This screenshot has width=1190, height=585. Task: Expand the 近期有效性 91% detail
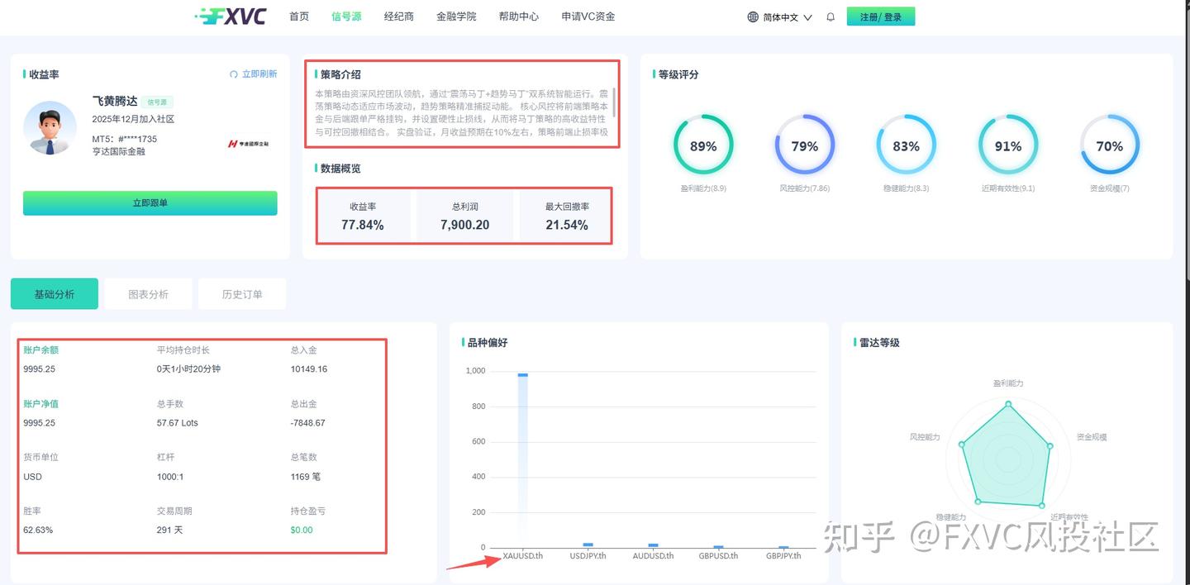(1007, 145)
